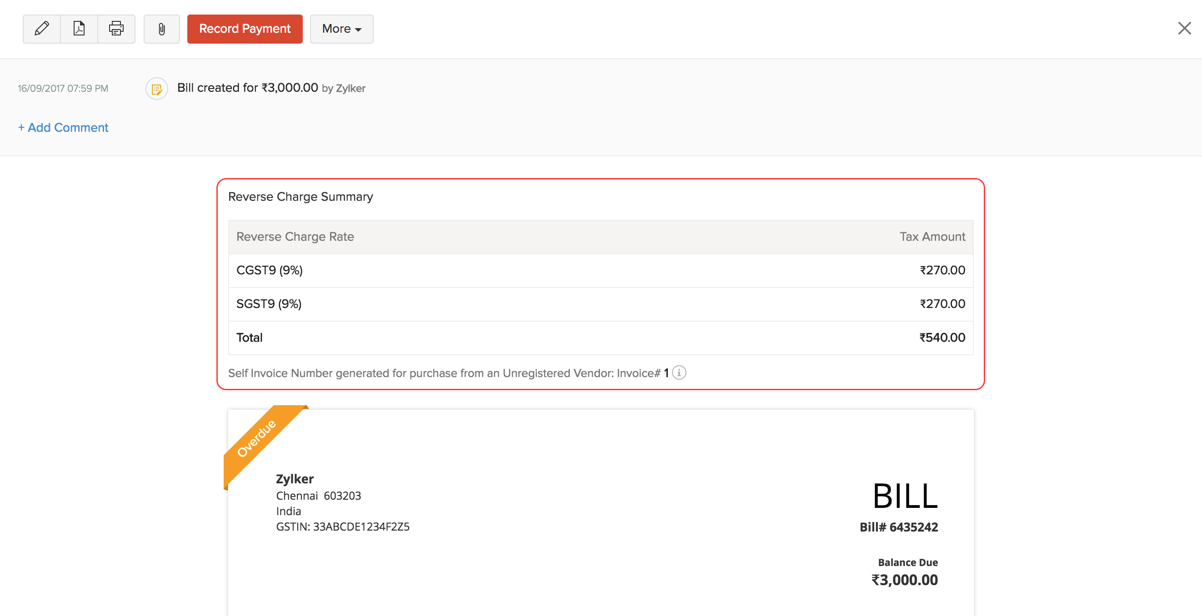Click the Add Comment link
This screenshot has width=1202, height=616.
click(64, 127)
